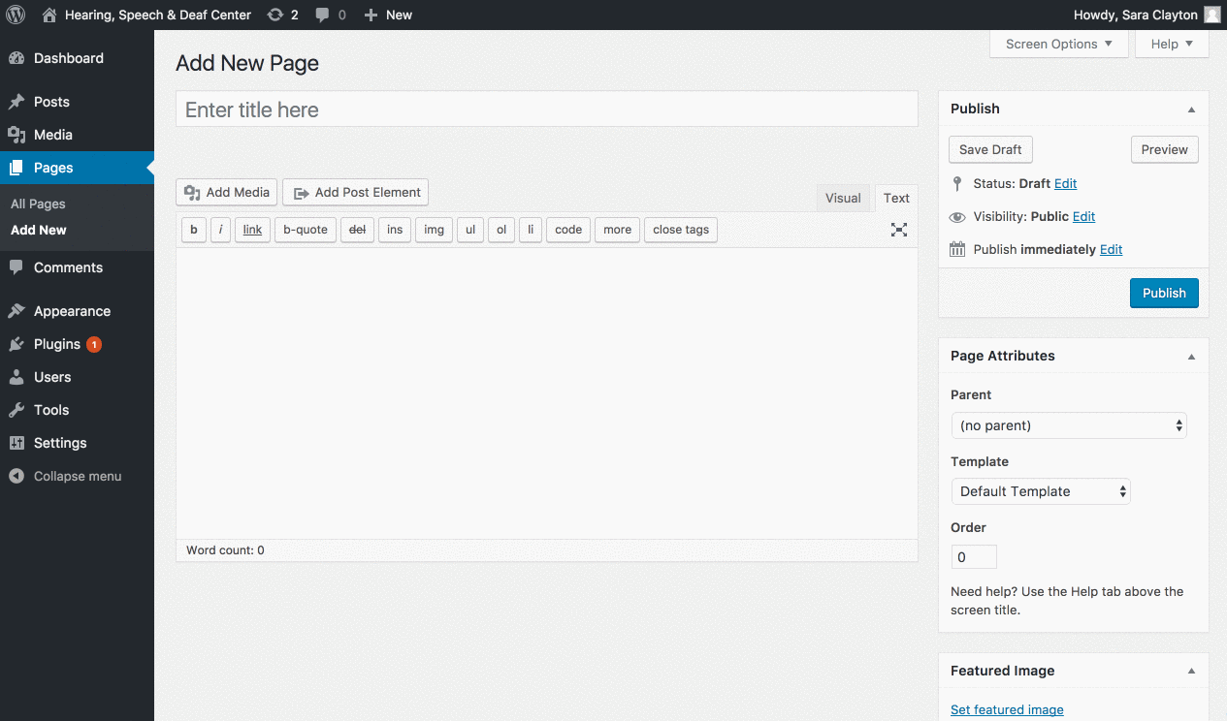The height and width of the screenshot is (721, 1227).
Task: Click the Save Draft button
Action: pos(990,149)
